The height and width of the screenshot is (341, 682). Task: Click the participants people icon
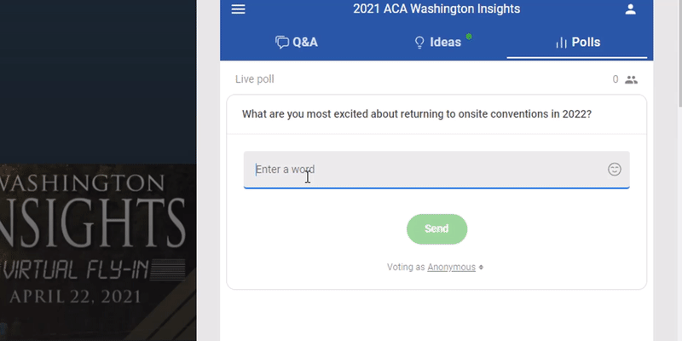click(631, 79)
